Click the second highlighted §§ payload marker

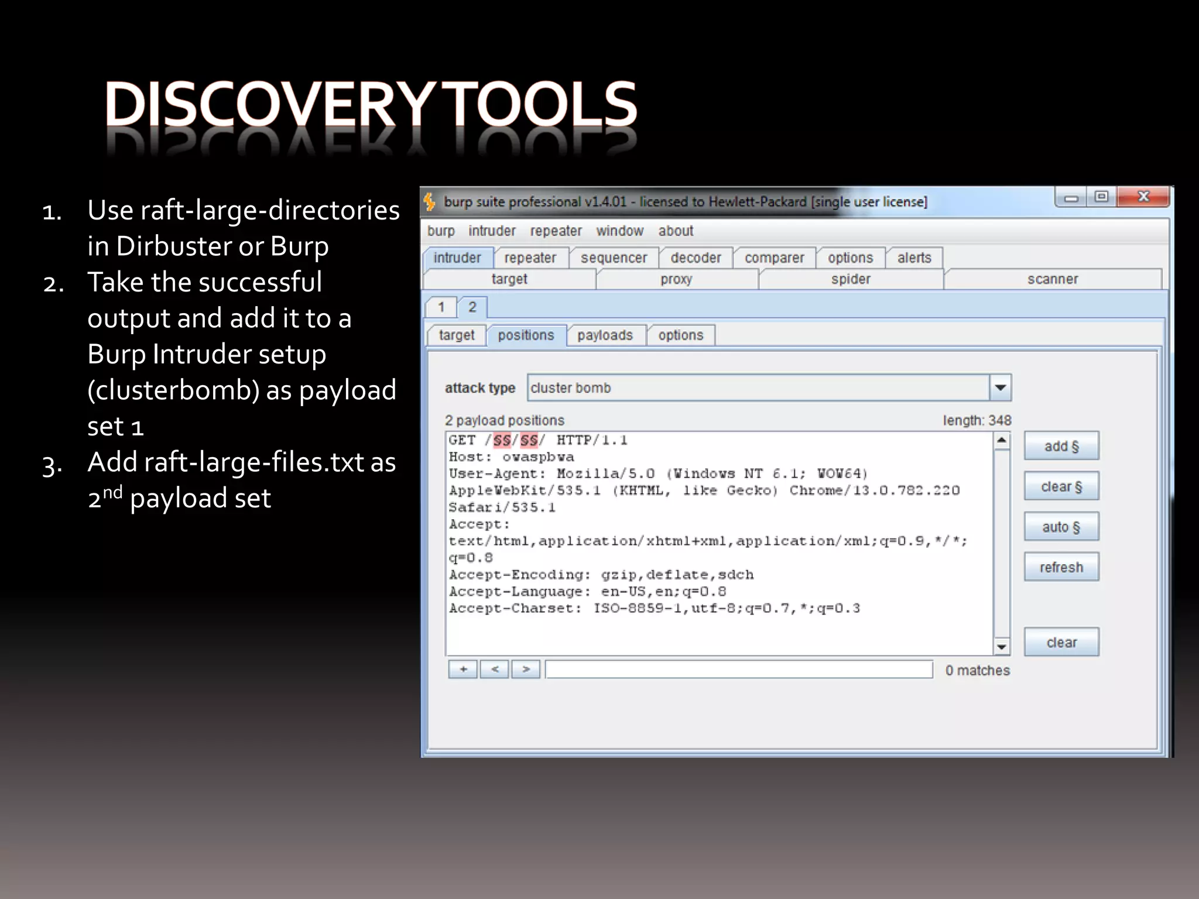[529, 440]
